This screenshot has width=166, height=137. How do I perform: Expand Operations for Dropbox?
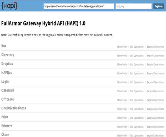155,65
